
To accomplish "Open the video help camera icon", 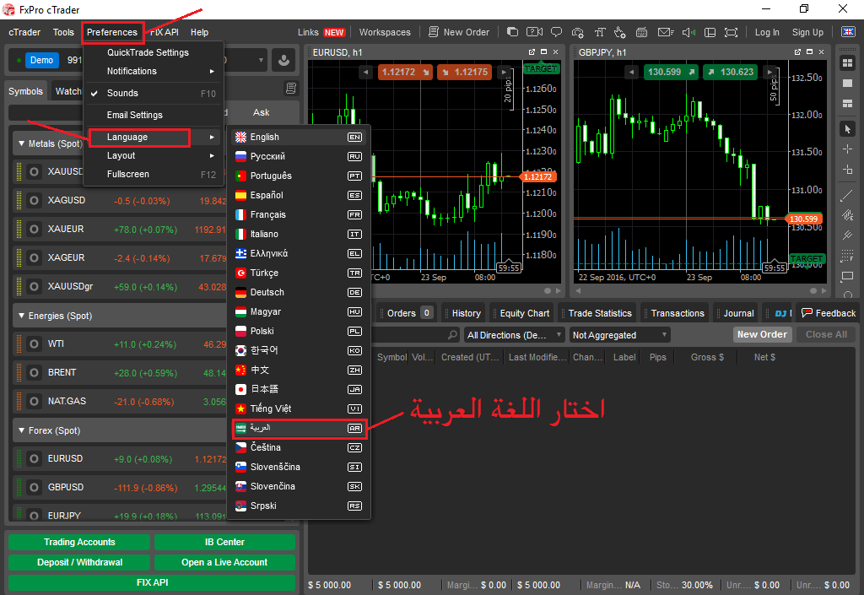I will [x=534, y=33].
